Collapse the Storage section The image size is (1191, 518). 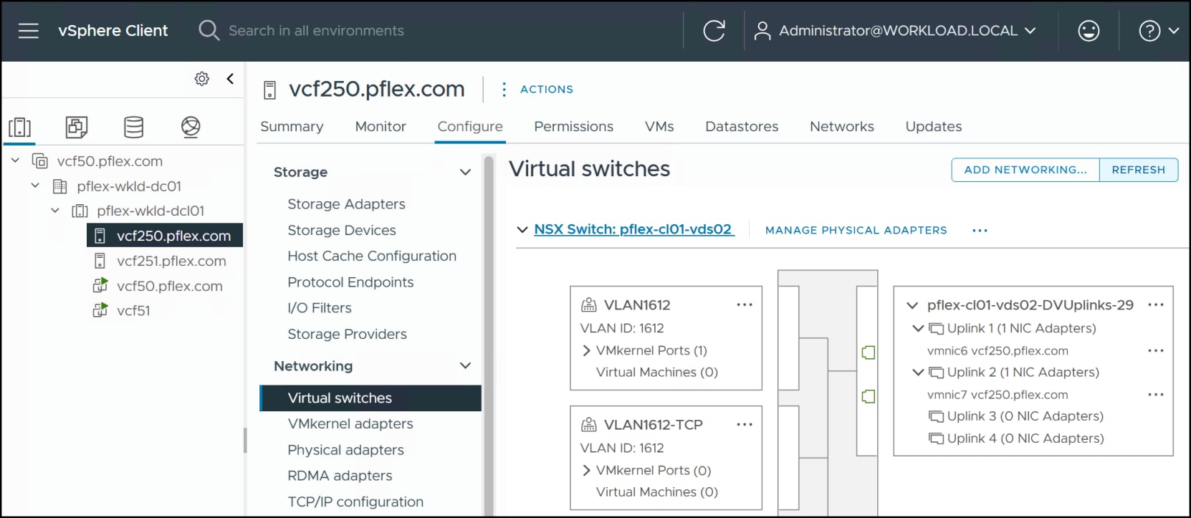pos(465,172)
